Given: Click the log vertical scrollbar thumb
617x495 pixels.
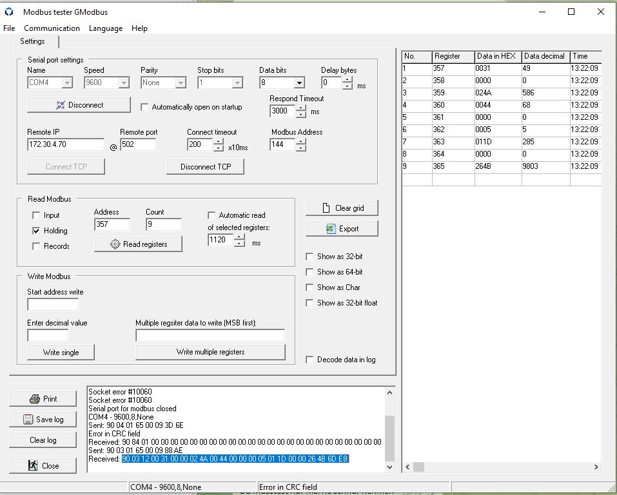Looking at the screenshot, I should click(x=389, y=438).
